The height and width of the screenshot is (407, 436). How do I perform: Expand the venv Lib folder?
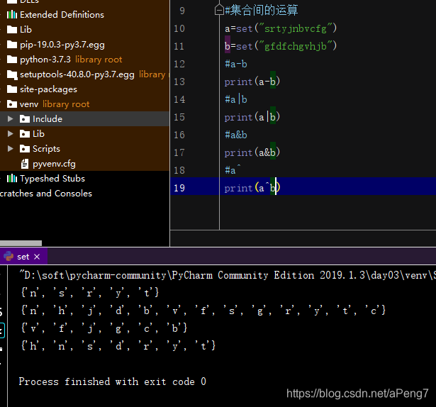11,134
